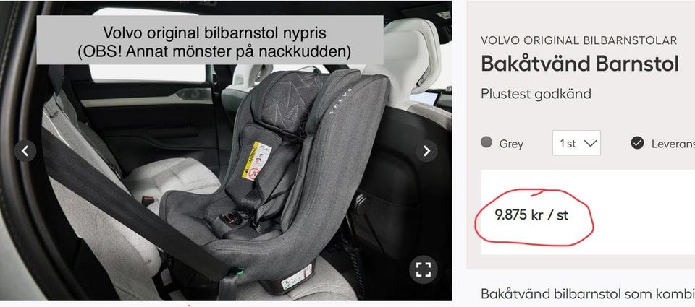Expand quantity selector via its chevron arrow
This screenshot has height=307, width=695.
point(591,143)
